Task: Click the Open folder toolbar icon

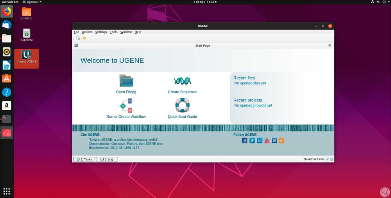Action: pyautogui.click(x=84, y=38)
